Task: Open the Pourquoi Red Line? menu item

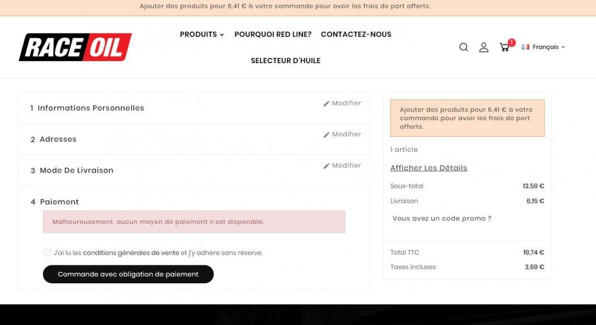Action: coord(273,35)
